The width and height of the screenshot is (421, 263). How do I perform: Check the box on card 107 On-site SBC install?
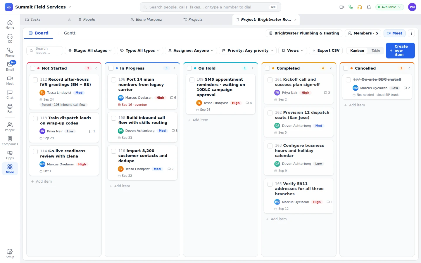348,80
